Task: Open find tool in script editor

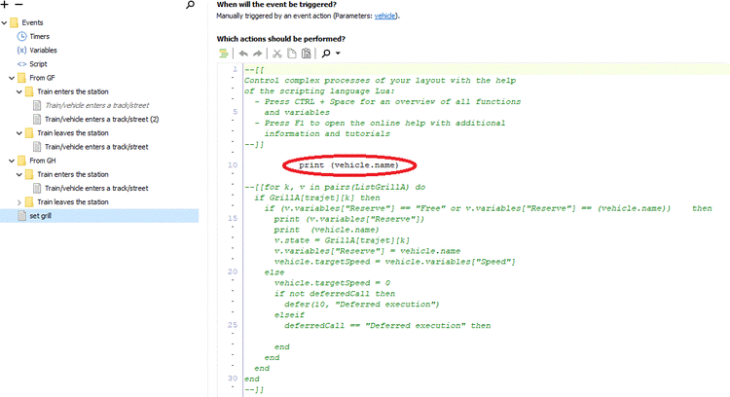Action: [x=326, y=54]
